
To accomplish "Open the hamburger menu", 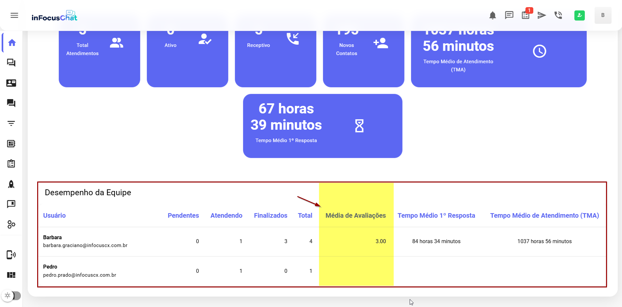I will tap(14, 15).
